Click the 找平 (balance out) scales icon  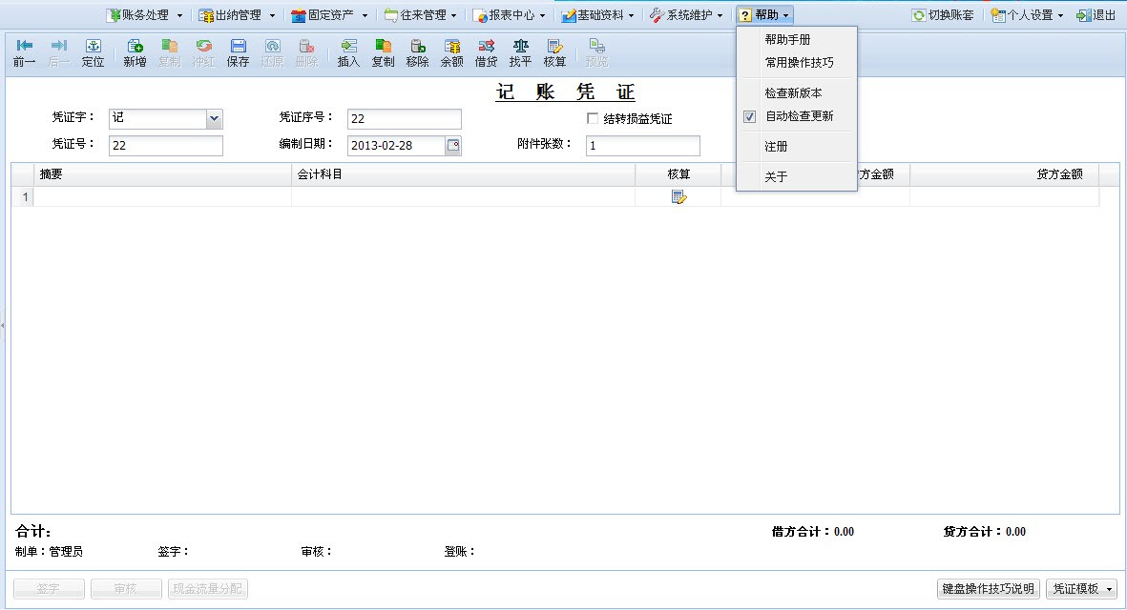tap(520, 46)
